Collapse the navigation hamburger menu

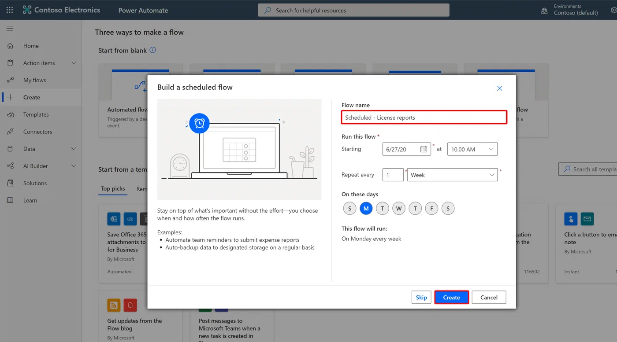point(10,29)
